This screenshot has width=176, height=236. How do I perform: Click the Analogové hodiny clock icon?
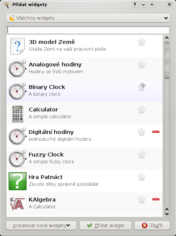[x=18, y=69]
